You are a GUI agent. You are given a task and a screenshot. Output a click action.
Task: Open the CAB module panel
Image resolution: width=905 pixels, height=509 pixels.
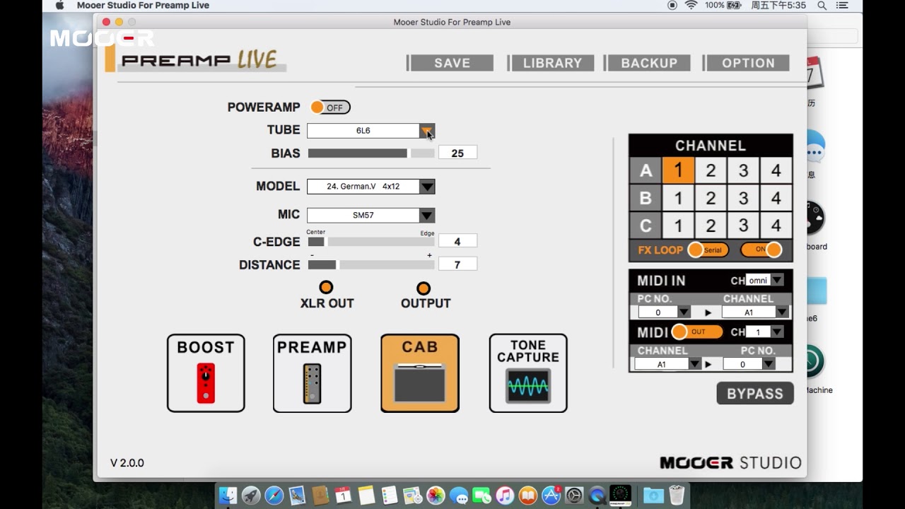point(420,373)
